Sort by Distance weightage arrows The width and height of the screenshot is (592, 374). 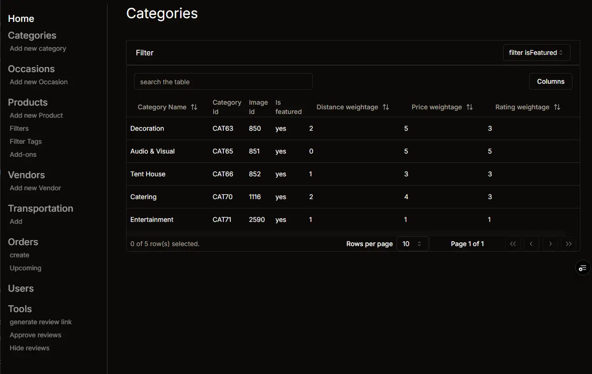tap(386, 107)
